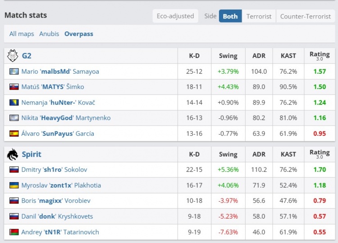Image resolution: width=338 pixels, height=243 pixels.
Task: Switch to the All maps tab
Action: pos(22,34)
